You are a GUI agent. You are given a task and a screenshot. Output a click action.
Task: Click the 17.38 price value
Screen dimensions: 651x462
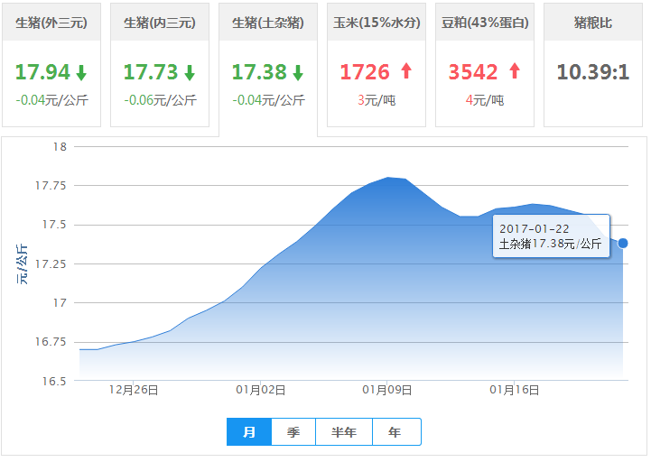[x=259, y=72]
